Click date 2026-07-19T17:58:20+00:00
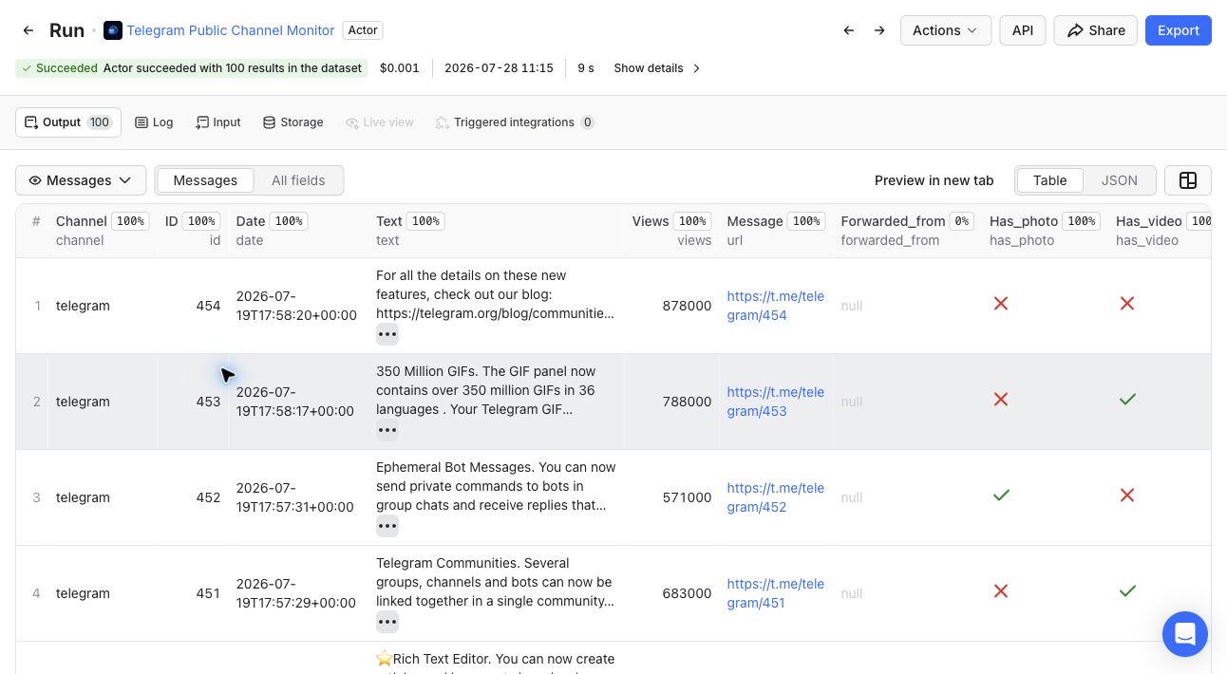Screen dimensions: 1227x674 [x=296, y=306]
